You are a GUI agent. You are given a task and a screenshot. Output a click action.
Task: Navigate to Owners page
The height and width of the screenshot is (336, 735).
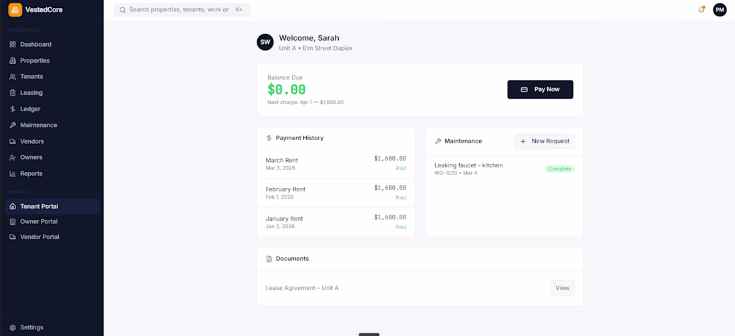pos(31,157)
